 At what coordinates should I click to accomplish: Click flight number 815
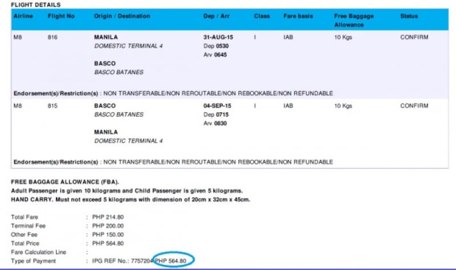point(52,106)
